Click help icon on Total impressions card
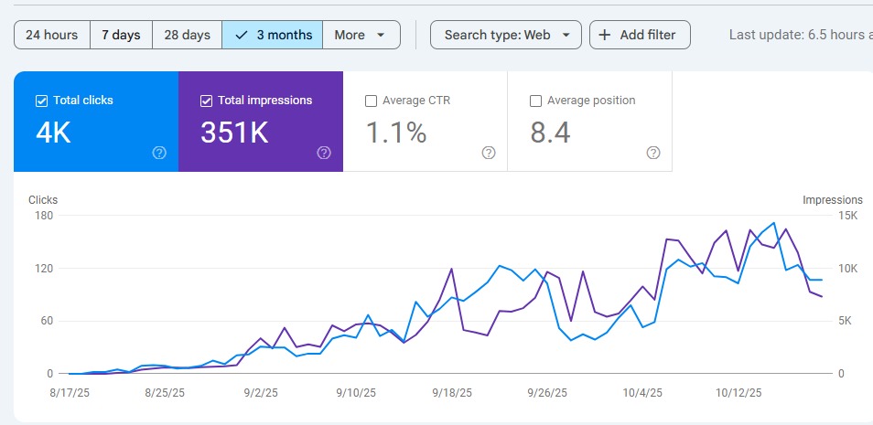This screenshot has height=425, width=873. pos(324,153)
